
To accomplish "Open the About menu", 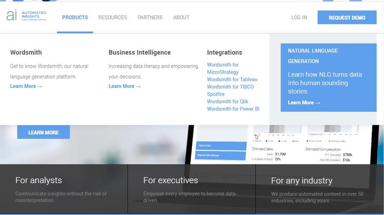I will pyautogui.click(x=181, y=17).
